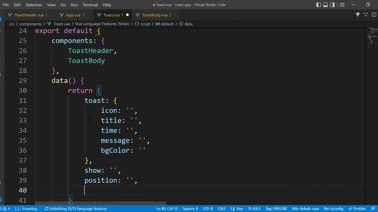Image resolution: width=378 pixels, height=212 pixels.
Task: Click line number 24 in the gutter
Action: point(22,31)
